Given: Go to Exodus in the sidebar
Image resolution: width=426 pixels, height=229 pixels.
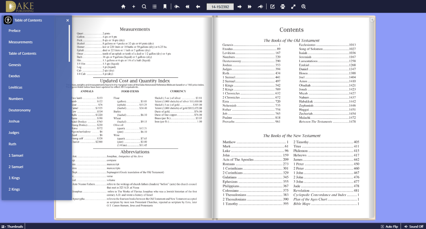Looking at the screenshot, I should pyautogui.click(x=14, y=76).
